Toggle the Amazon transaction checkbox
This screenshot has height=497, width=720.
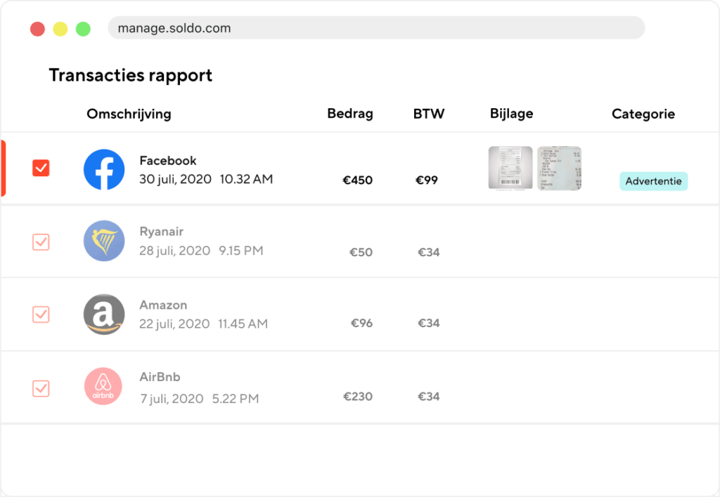[41, 314]
